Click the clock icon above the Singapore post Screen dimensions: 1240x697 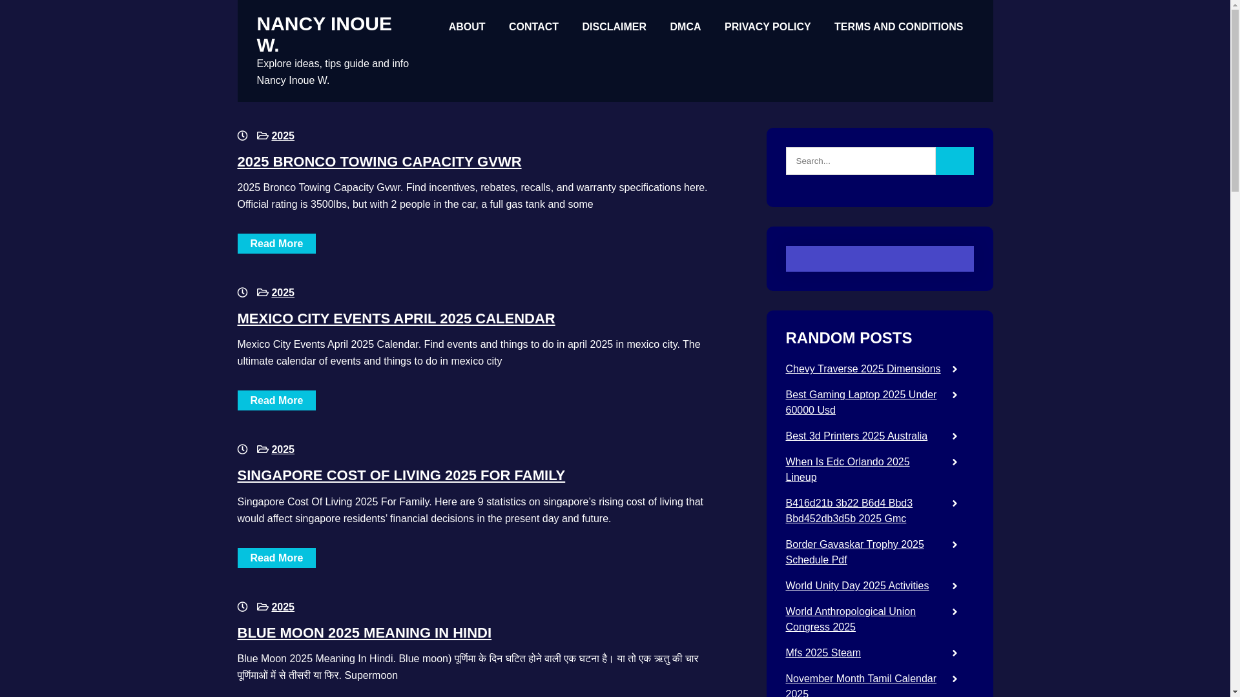[x=242, y=449]
